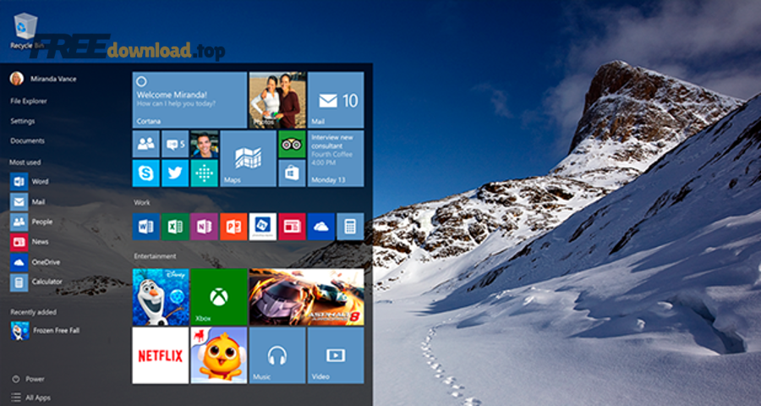Open the Calendar tile showing Monday 13
This screenshot has height=406, width=761.
pos(336,158)
